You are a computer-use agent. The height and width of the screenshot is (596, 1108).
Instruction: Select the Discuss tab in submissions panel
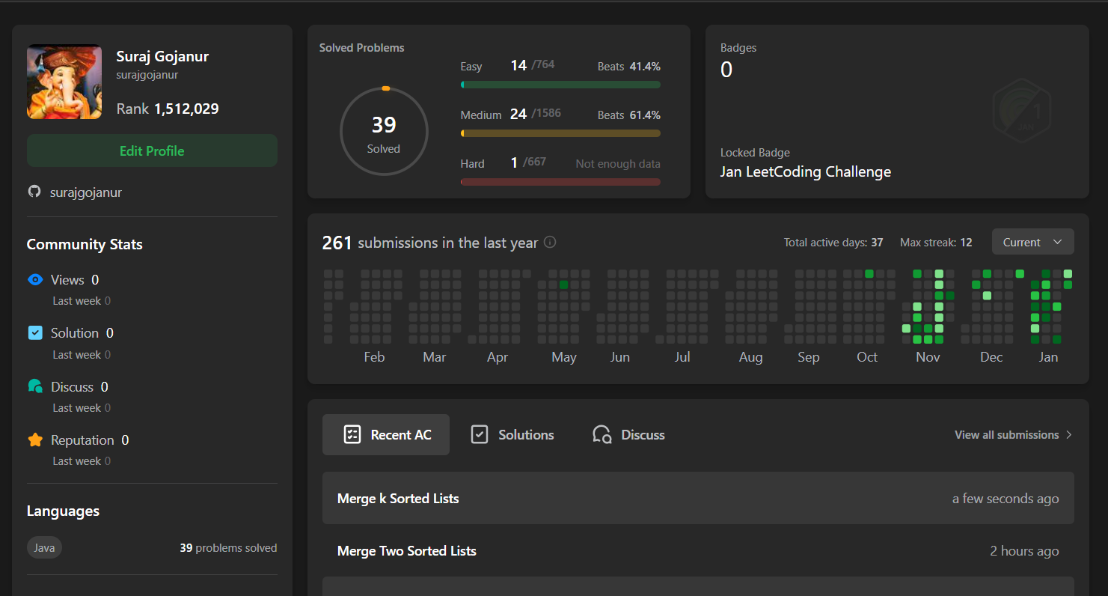pyautogui.click(x=628, y=435)
